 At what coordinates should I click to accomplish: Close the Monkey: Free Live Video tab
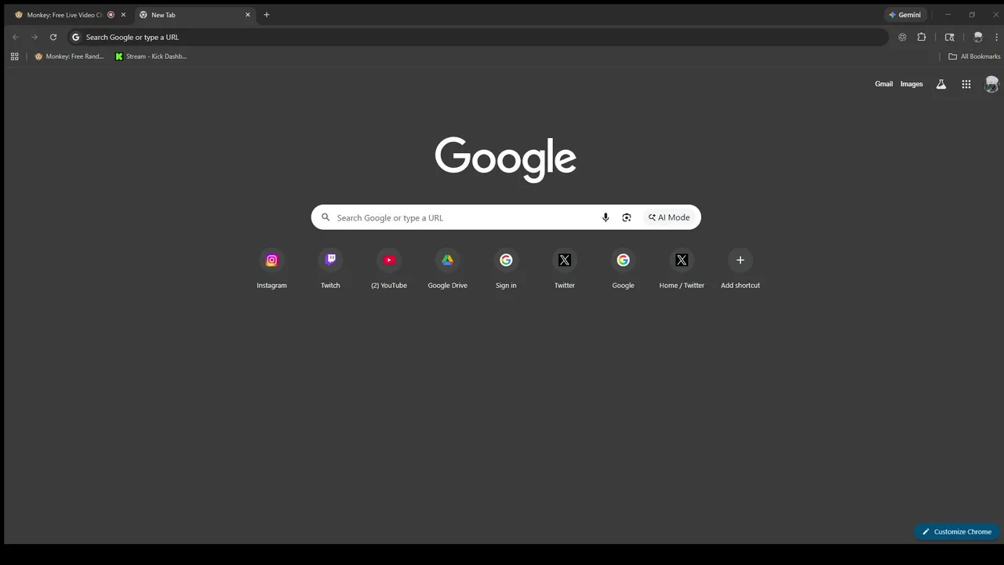(123, 15)
